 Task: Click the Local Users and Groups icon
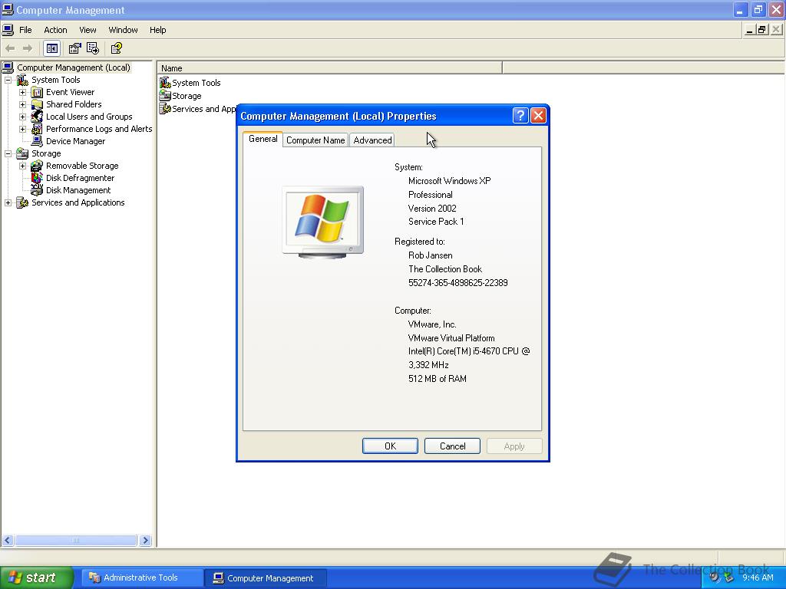click(37, 117)
